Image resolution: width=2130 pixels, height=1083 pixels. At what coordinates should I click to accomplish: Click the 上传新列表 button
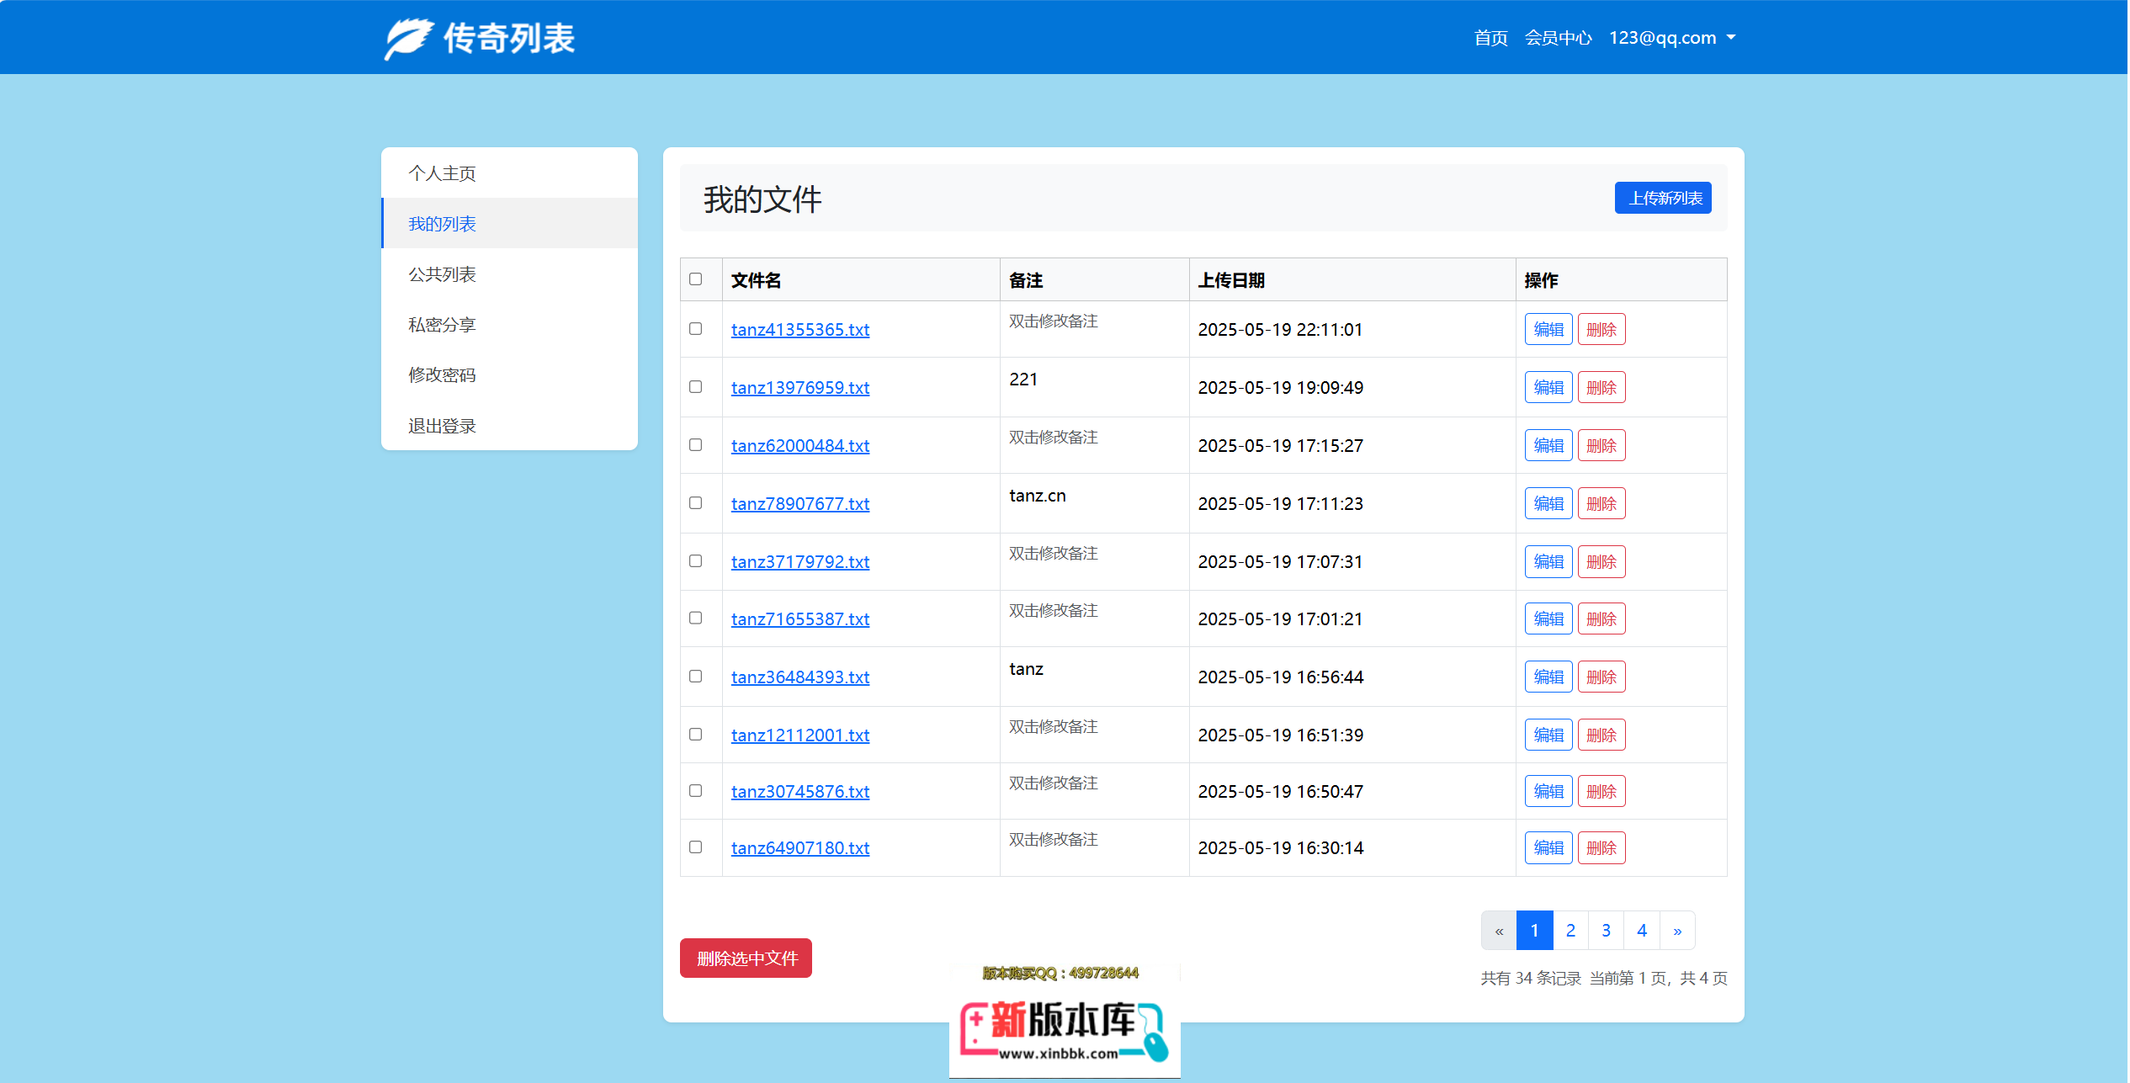tap(1663, 198)
